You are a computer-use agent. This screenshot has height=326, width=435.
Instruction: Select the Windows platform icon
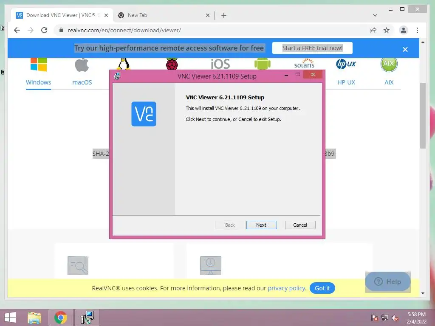coord(39,65)
